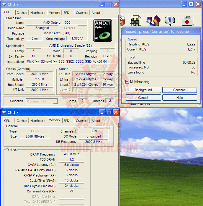Click the HT Link value 2000.1 MHz
Viewport: 203px width, 206px height.
coord(40,90)
